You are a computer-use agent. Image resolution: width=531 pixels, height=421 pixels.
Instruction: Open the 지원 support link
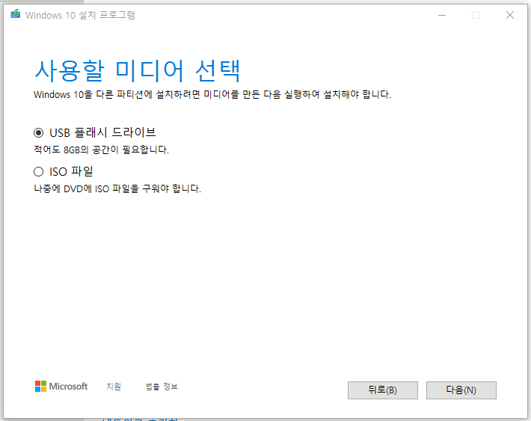[114, 387]
